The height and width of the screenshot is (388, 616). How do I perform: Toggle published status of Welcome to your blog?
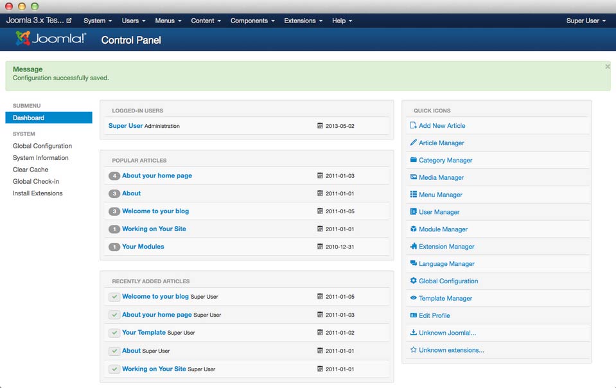coord(114,297)
